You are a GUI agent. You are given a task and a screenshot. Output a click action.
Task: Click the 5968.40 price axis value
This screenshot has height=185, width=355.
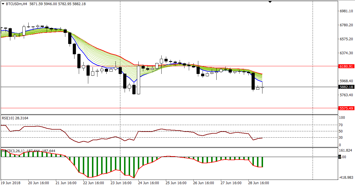pyautogui.click(x=346, y=81)
